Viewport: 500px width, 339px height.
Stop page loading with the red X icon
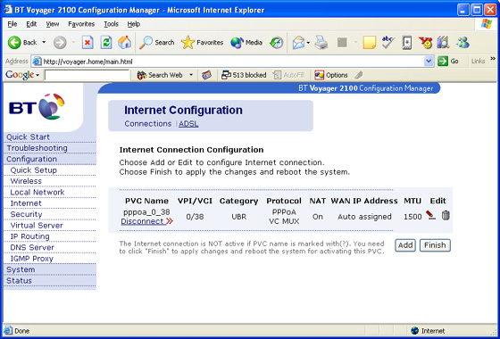pyautogui.click(x=87, y=43)
